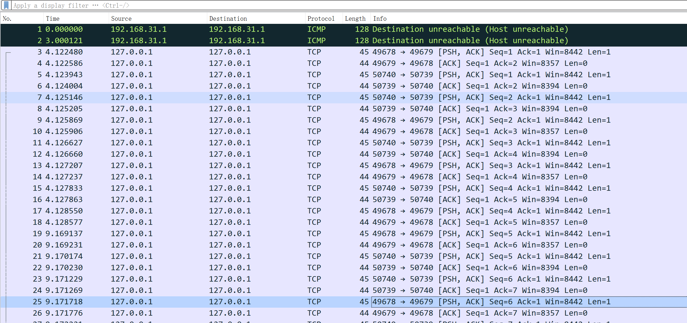
Task: Select packet 13 at time 4.127207
Action: coord(343,165)
